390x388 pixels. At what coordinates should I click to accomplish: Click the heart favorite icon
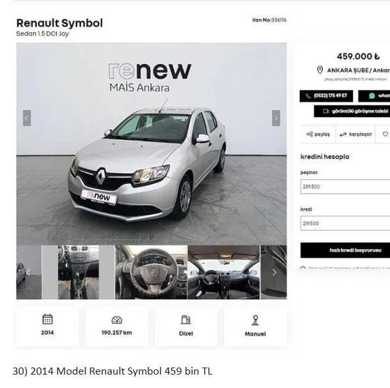pyautogui.click(x=386, y=134)
